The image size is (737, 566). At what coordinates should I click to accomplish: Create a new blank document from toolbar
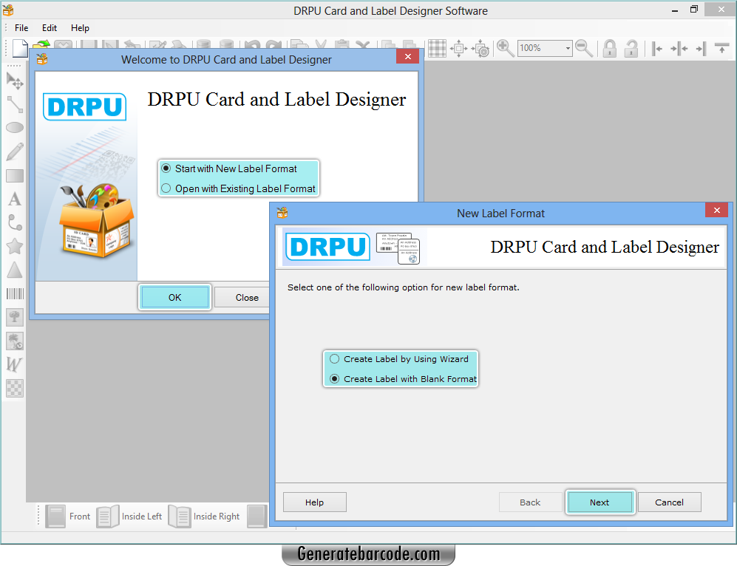click(x=20, y=48)
